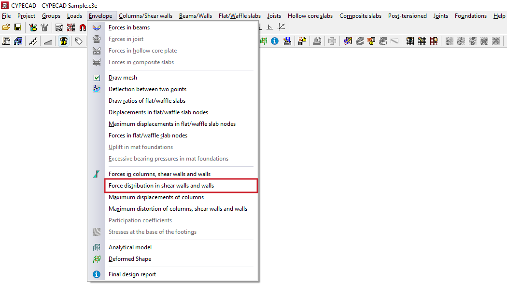Open the DXF/DWG template sheet icon

59,27
